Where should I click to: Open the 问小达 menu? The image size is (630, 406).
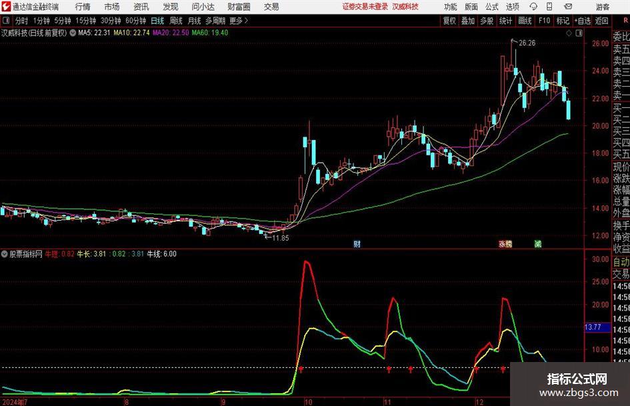[x=203, y=7]
